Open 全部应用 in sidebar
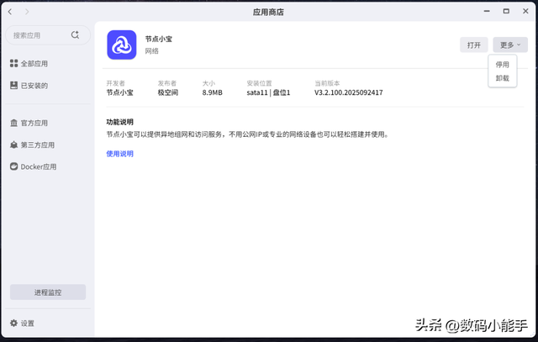This screenshot has width=538, height=342. pyautogui.click(x=34, y=64)
